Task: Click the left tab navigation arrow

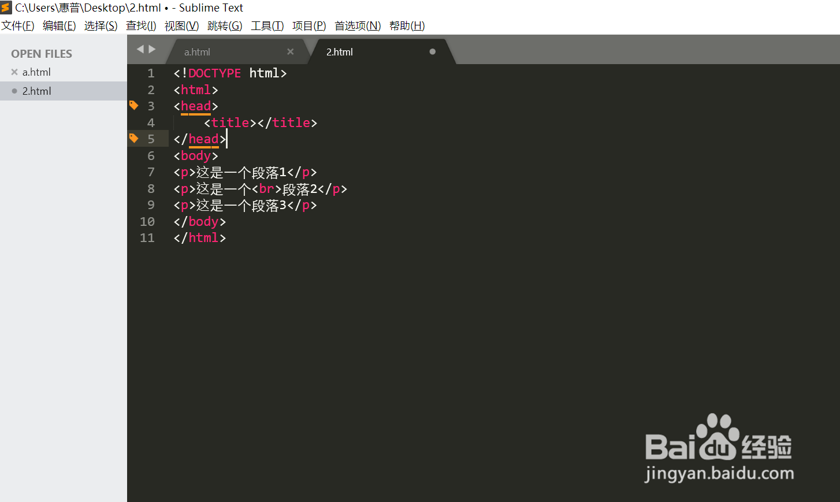Action: point(140,50)
